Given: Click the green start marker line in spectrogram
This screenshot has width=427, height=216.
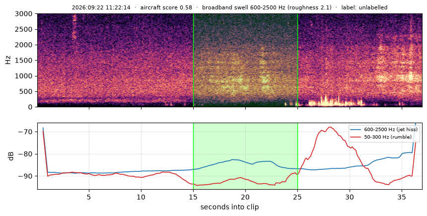Looking at the screenshot, I should tap(193, 60).
